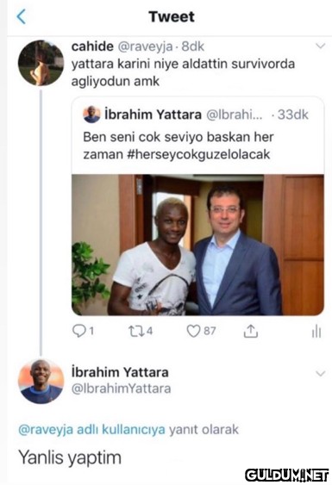The width and height of the screenshot is (332, 485).
Task: Open the quoted tweet photo
Action: (197, 245)
